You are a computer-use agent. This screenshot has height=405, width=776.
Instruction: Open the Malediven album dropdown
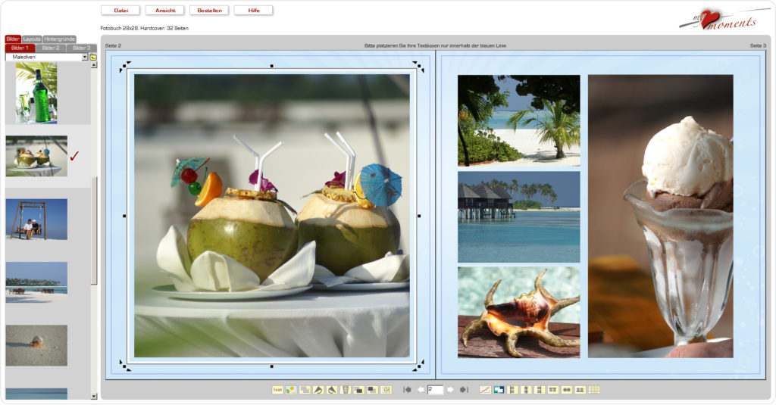[x=85, y=58]
